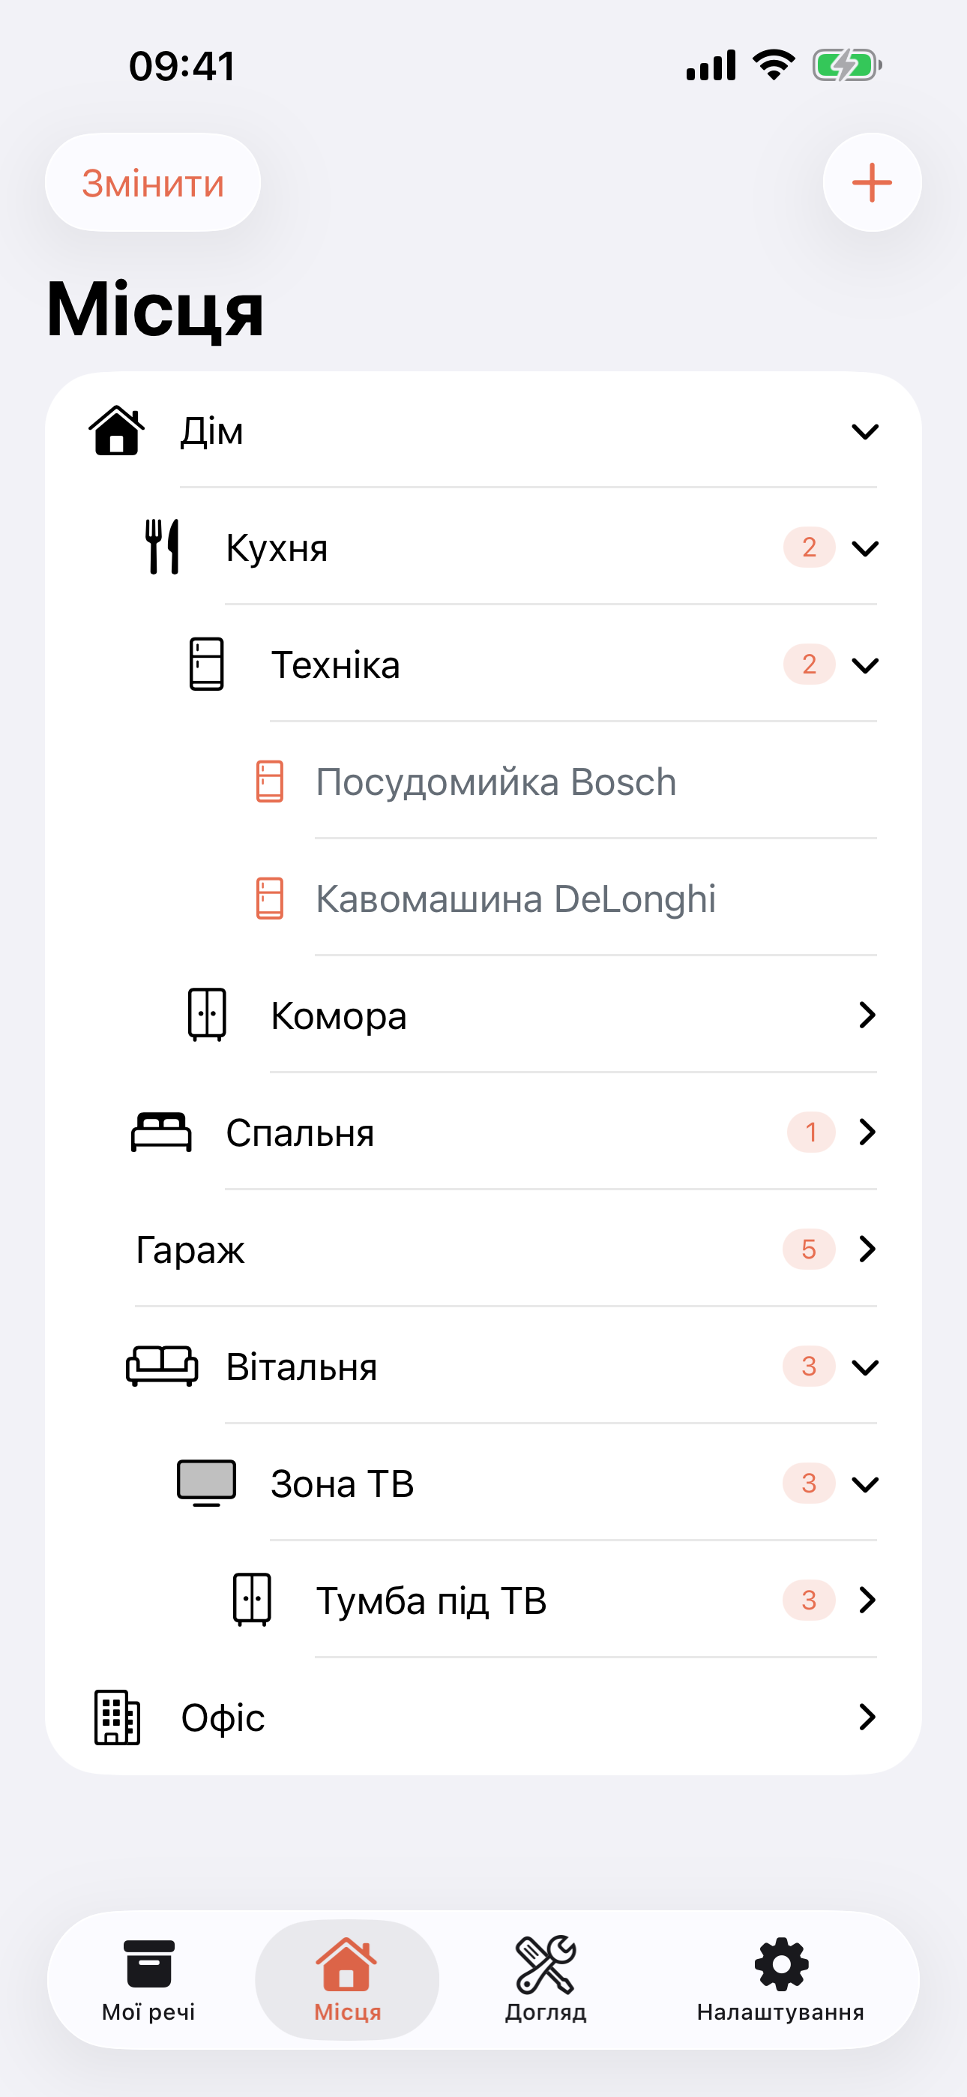Screen dimensions: 967x2097
Task: Switch to the Мої речі tab
Action: [x=149, y=1980]
